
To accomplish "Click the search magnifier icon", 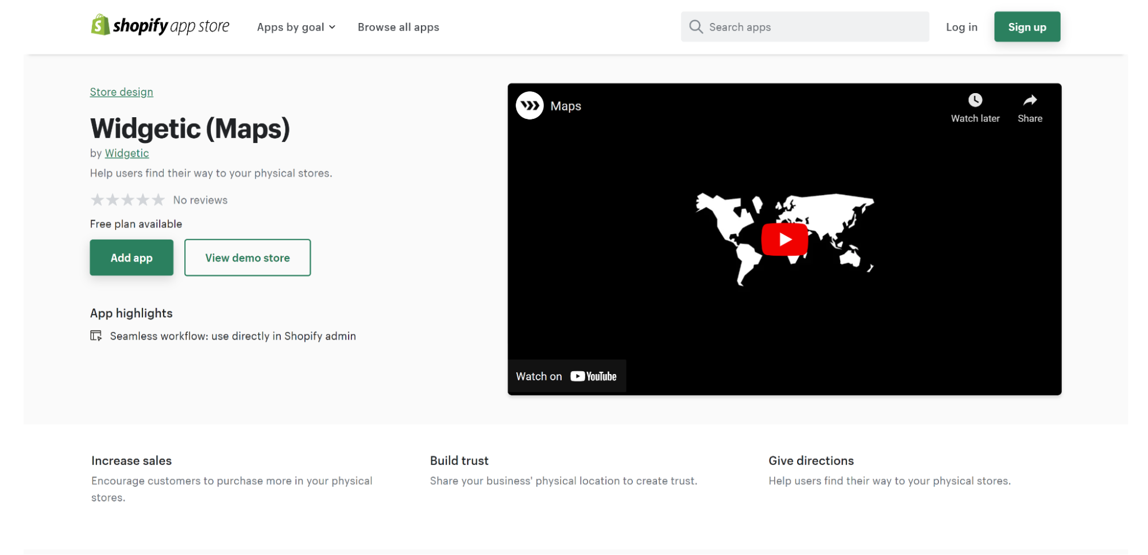I will pos(695,26).
